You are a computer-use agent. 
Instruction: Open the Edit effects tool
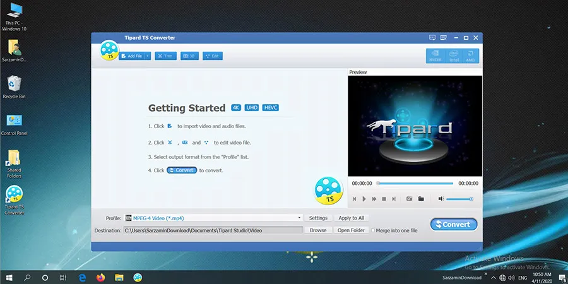pyautogui.click(x=213, y=56)
